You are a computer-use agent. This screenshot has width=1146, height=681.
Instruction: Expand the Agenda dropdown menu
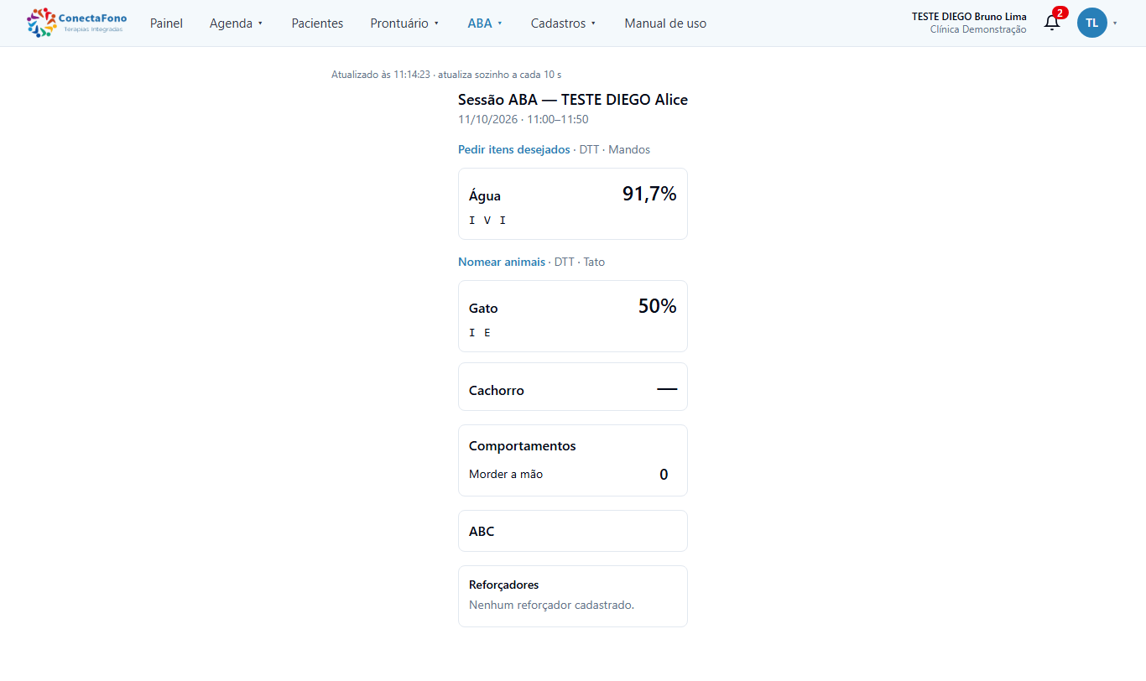pos(236,23)
